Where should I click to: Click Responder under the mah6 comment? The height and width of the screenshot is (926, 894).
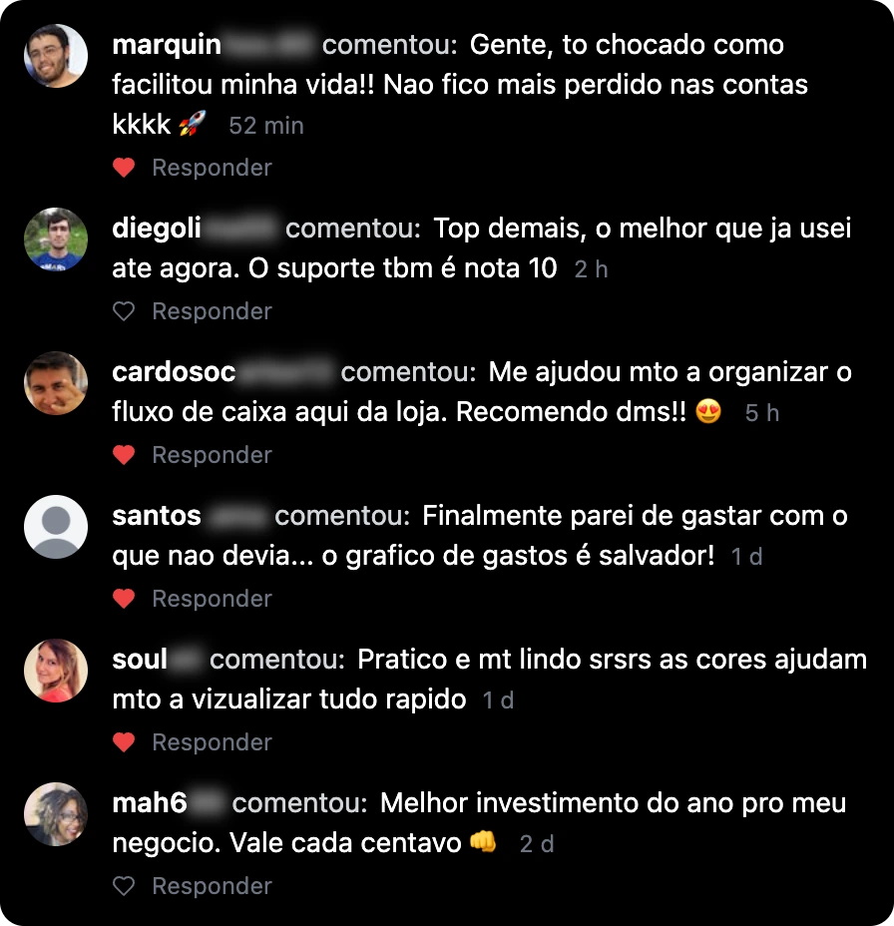pyautogui.click(x=212, y=886)
